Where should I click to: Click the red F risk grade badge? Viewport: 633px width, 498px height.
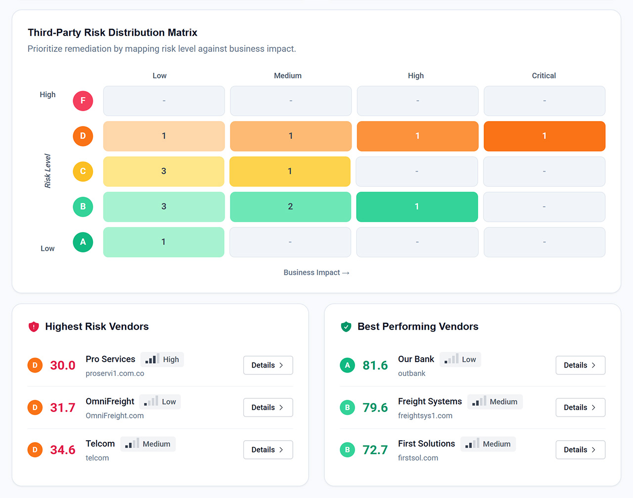(x=83, y=101)
